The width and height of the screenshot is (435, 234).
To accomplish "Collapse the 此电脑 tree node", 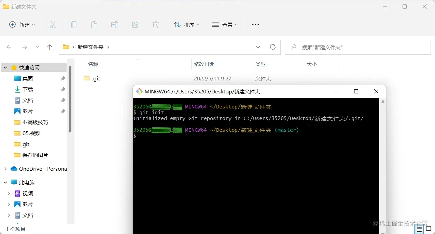I will pyautogui.click(x=5, y=182).
